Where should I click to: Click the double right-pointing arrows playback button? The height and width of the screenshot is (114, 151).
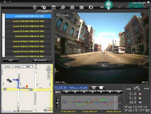(x=118, y=92)
